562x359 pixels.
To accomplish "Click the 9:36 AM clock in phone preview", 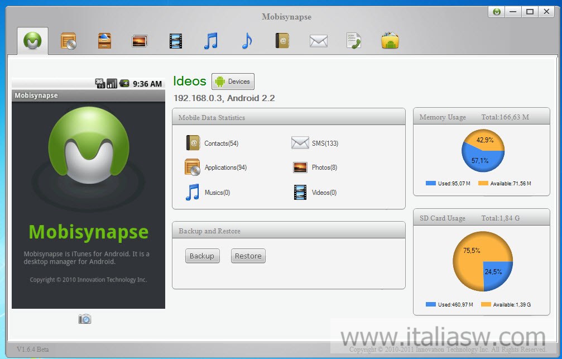I will (147, 84).
